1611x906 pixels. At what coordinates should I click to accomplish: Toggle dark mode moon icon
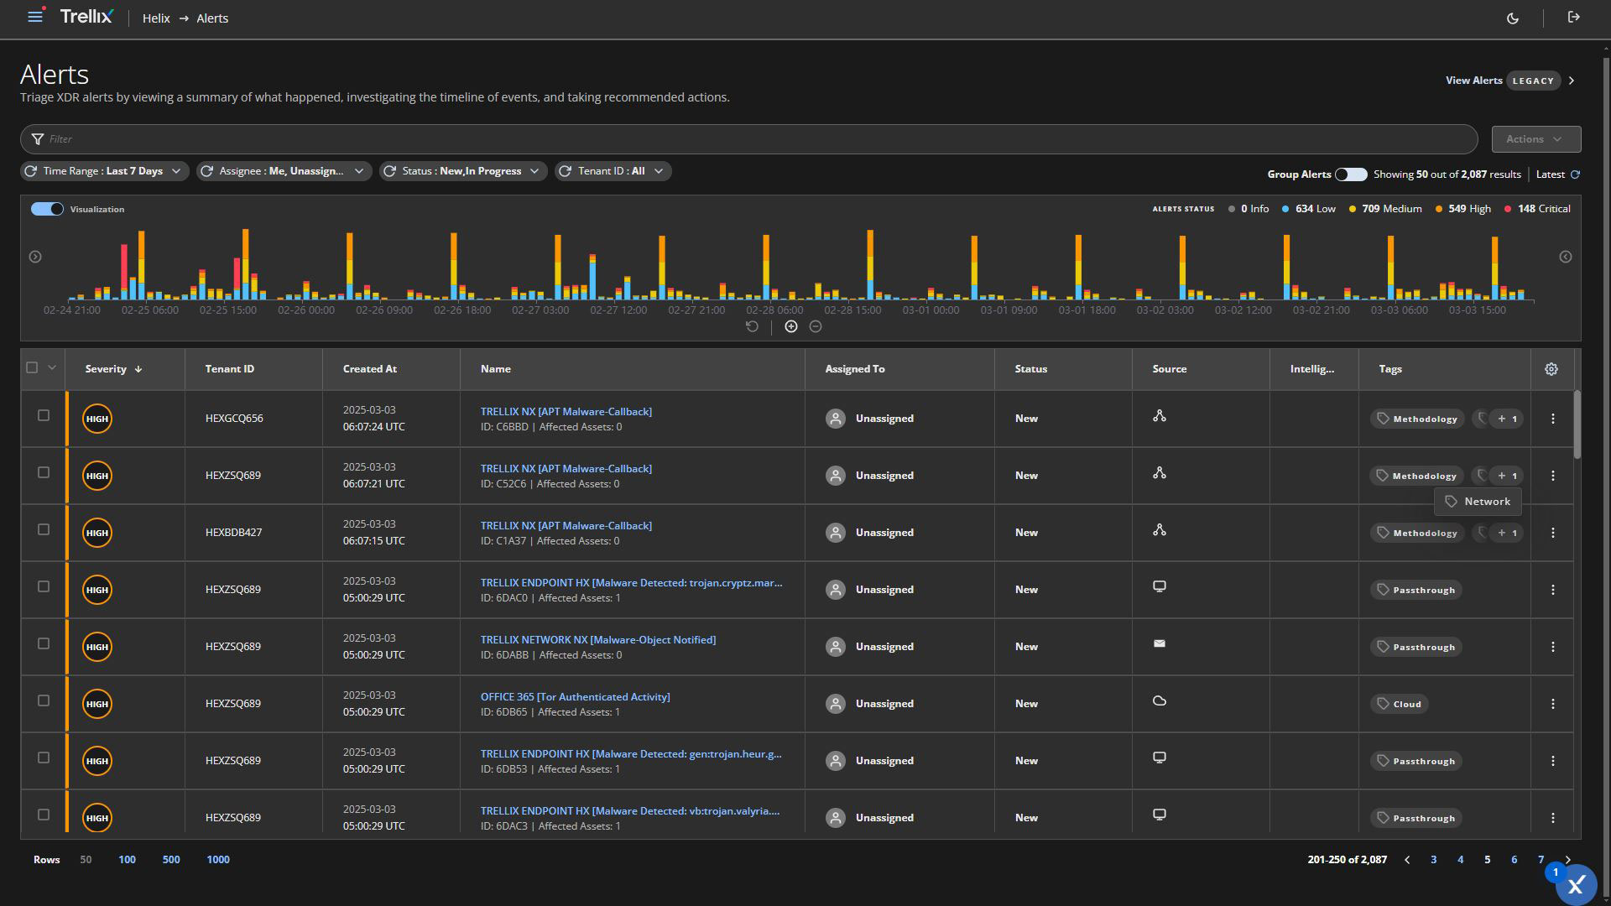click(x=1513, y=18)
